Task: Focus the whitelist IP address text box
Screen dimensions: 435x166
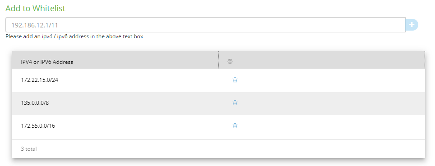Action: click(205, 25)
